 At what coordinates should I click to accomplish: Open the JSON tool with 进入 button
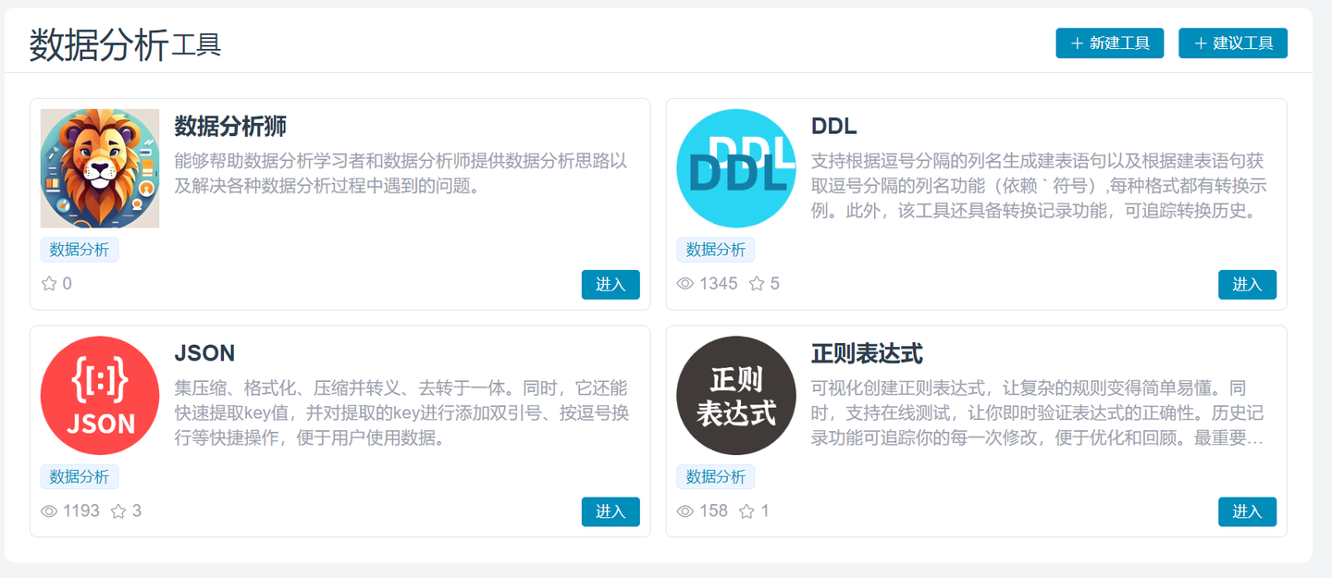pyautogui.click(x=610, y=512)
